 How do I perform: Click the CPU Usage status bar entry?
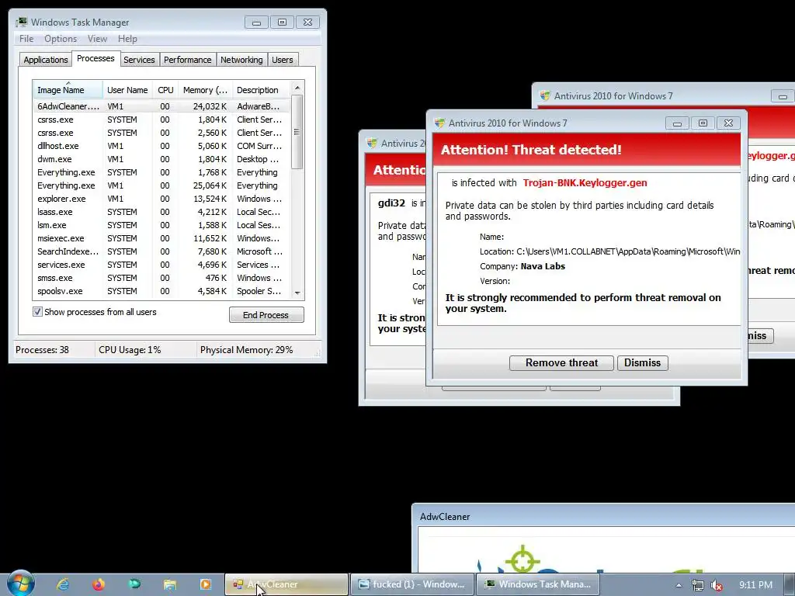click(130, 350)
